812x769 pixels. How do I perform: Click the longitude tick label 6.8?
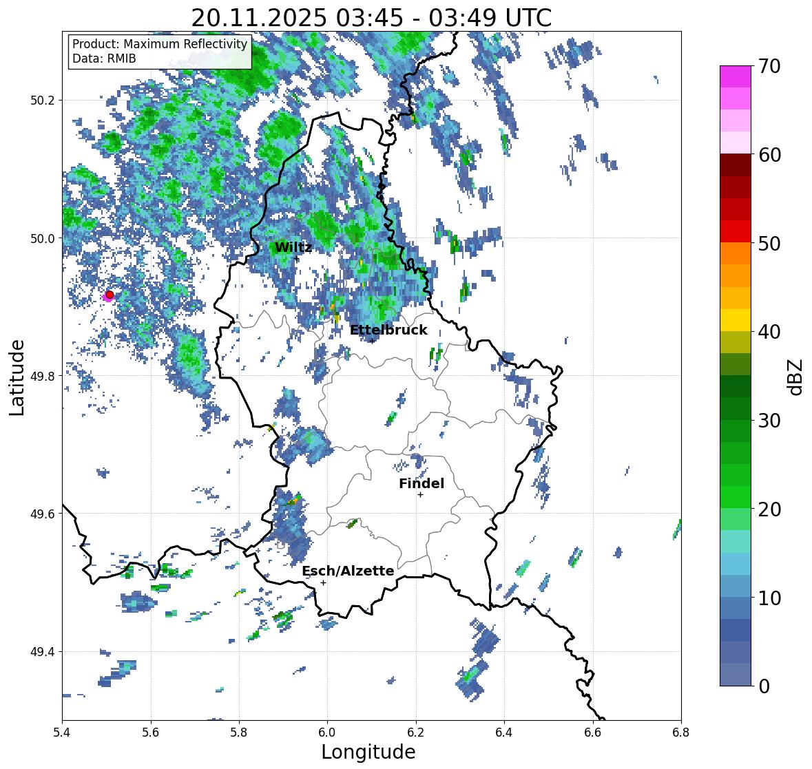coord(681,732)
